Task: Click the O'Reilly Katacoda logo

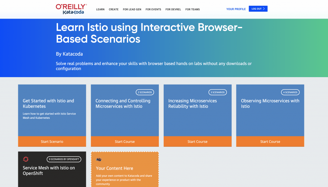Action: pos(71,9)
